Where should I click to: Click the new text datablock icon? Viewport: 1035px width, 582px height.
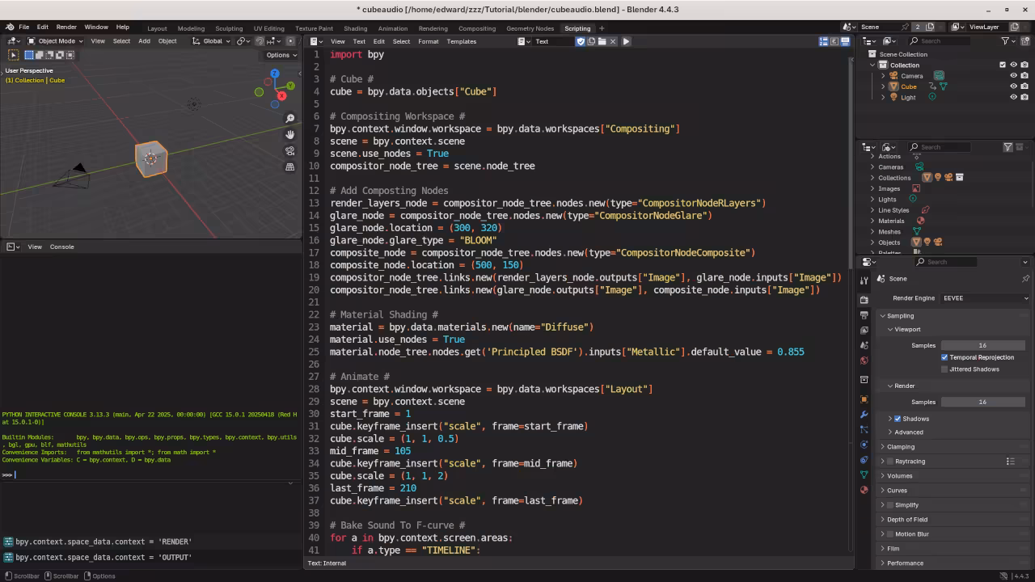coord(591,41)
